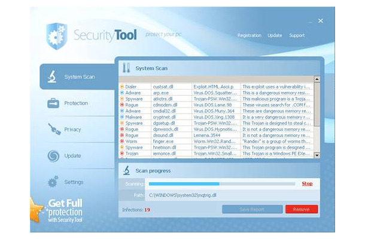This screenshot has width=365, height=239.
Task: Click the description starting "Randex" is a group
Action: tap(276, 141)
